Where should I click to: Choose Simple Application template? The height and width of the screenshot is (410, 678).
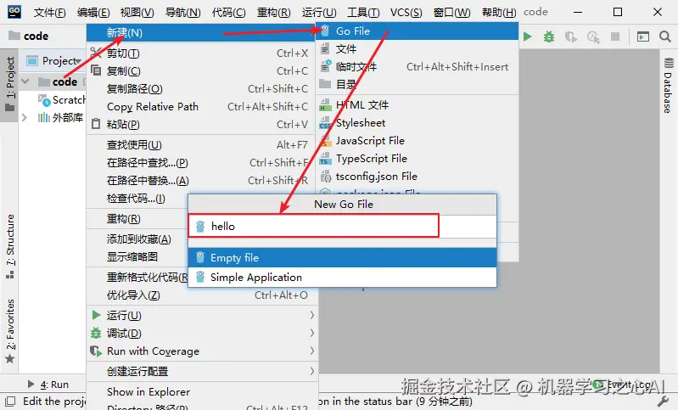coord(343,278)
